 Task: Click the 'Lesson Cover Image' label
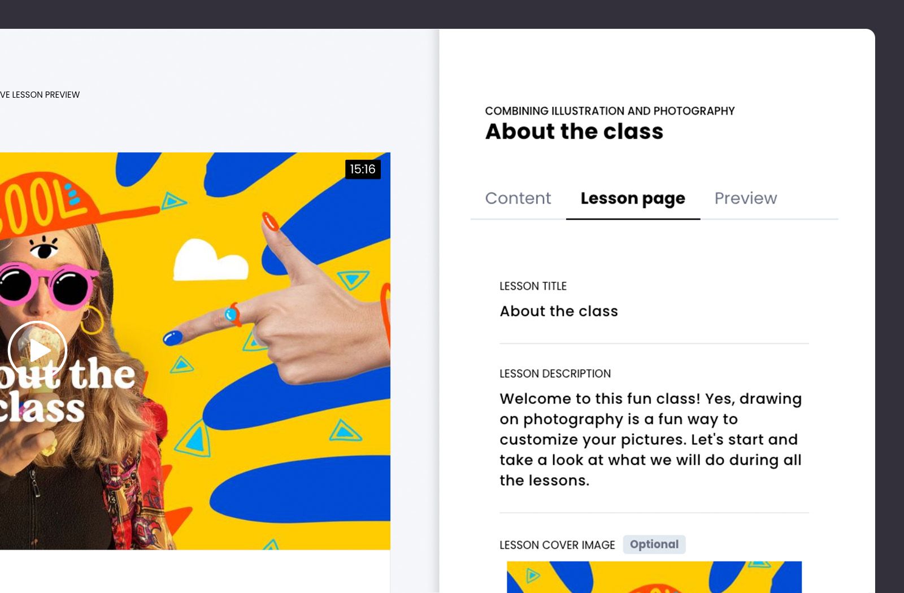tap(557, 545)
